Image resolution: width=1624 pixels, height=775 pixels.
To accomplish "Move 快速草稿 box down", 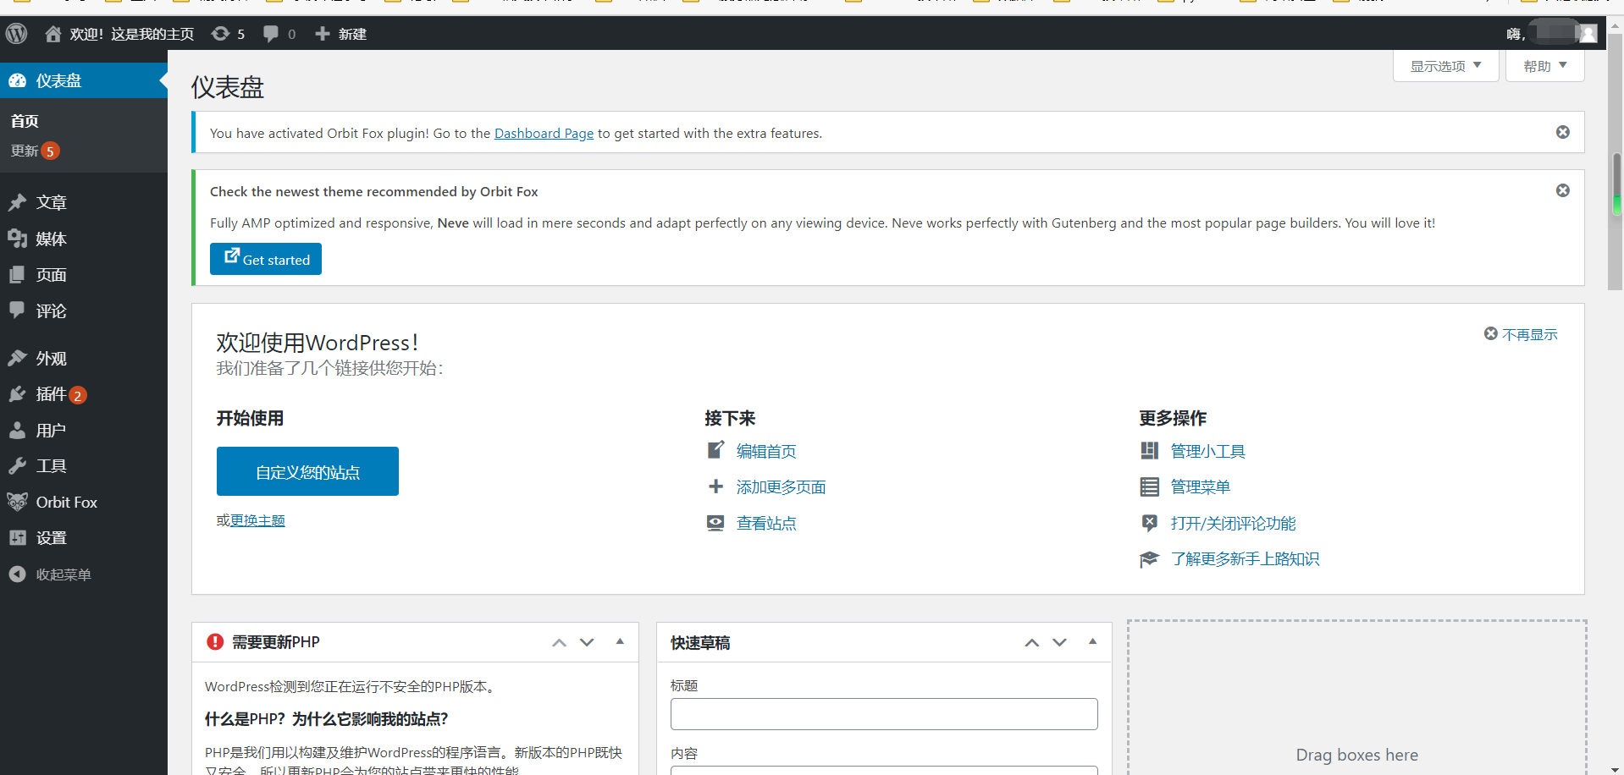I will click(1059, 643).
